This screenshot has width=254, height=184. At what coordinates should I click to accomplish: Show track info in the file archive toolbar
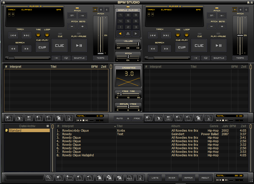pos(140,178)
